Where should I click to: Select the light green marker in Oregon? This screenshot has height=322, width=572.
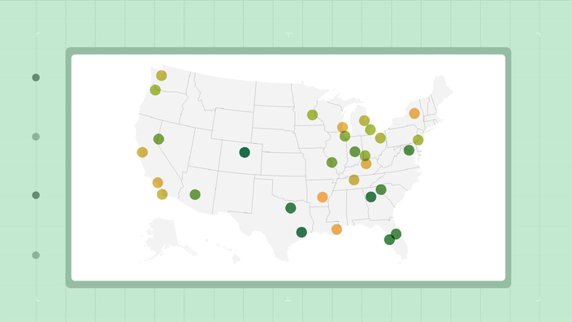(x=155, y=89)
